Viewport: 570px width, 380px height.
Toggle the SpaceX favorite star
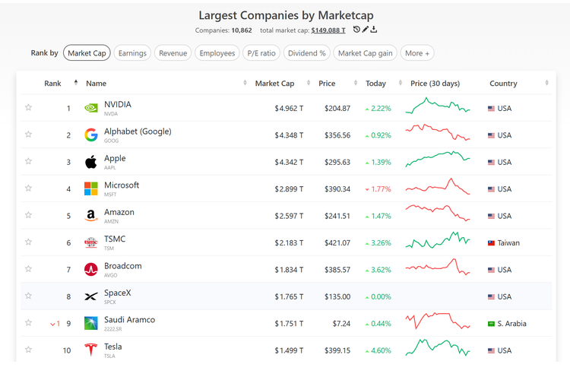pos(28,296)
